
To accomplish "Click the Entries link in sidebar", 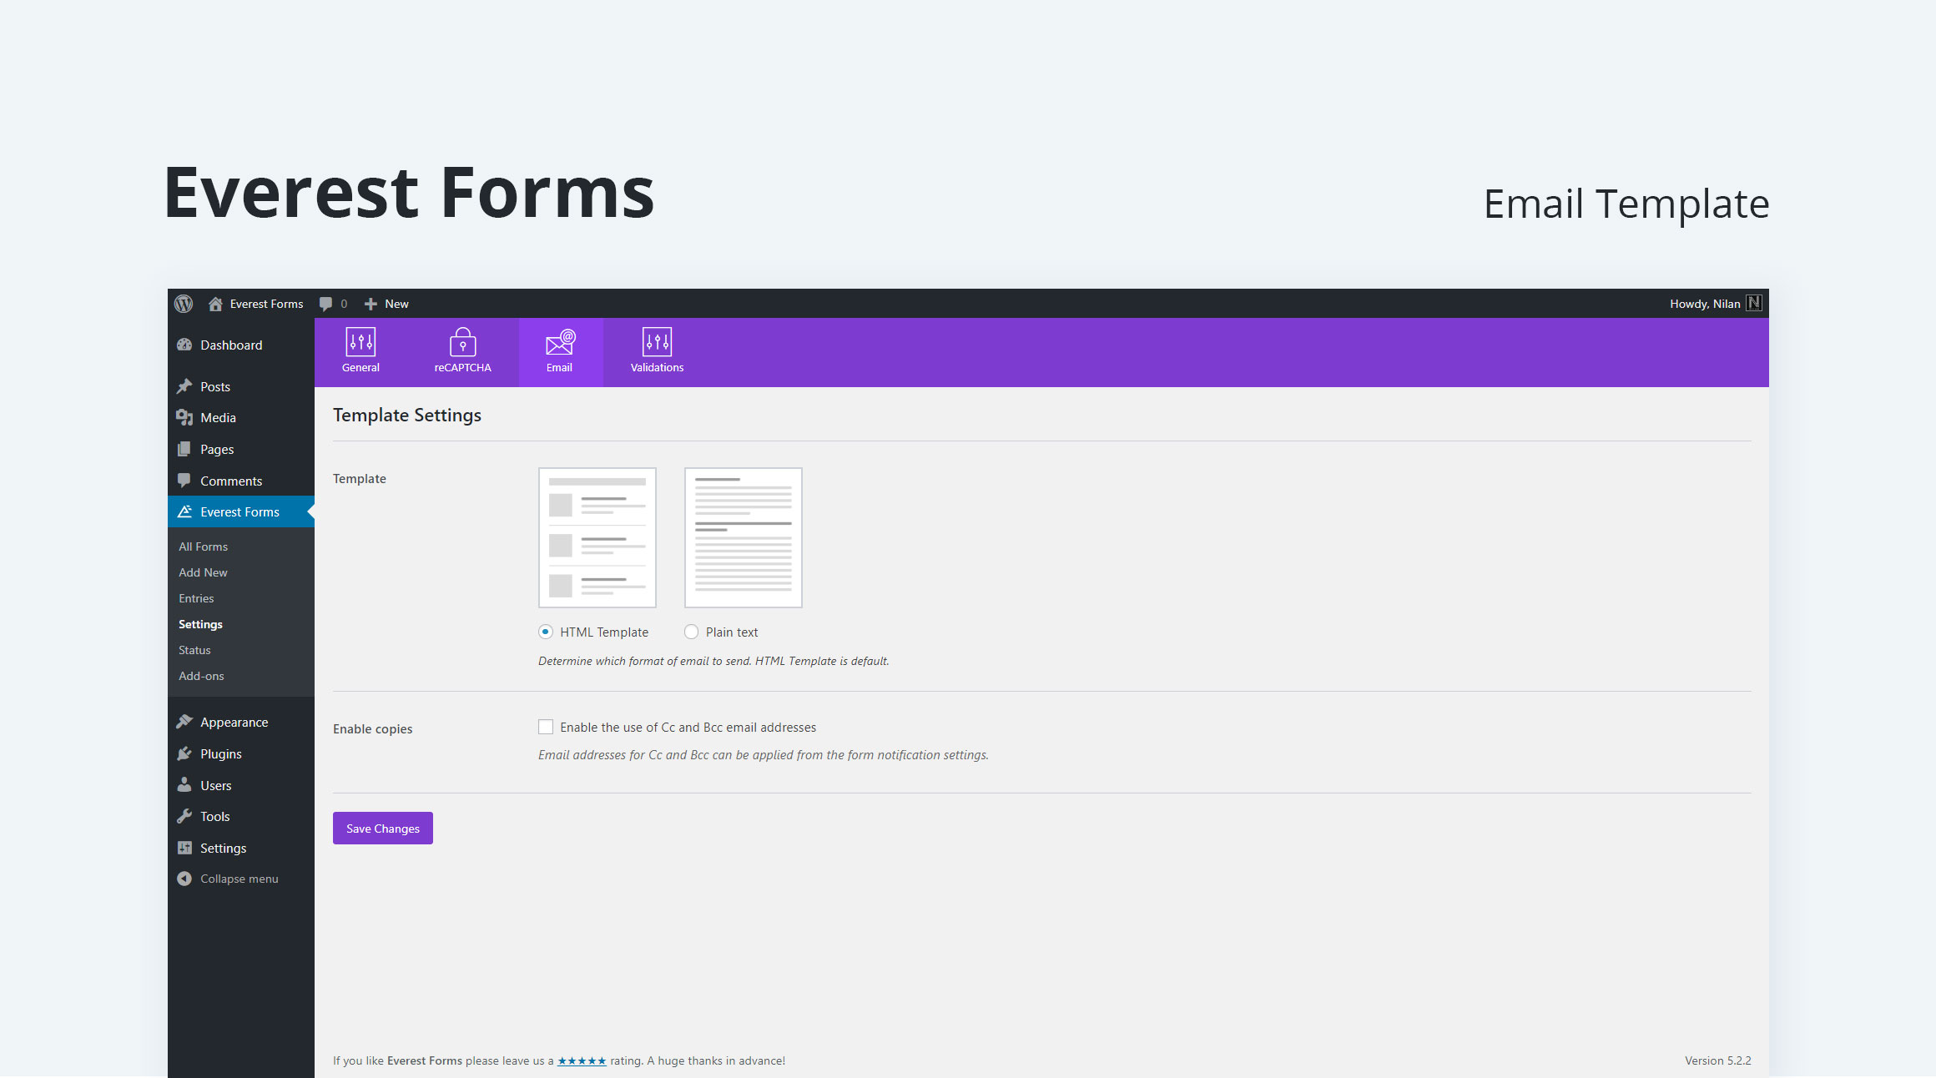I will tap(197, 597).
